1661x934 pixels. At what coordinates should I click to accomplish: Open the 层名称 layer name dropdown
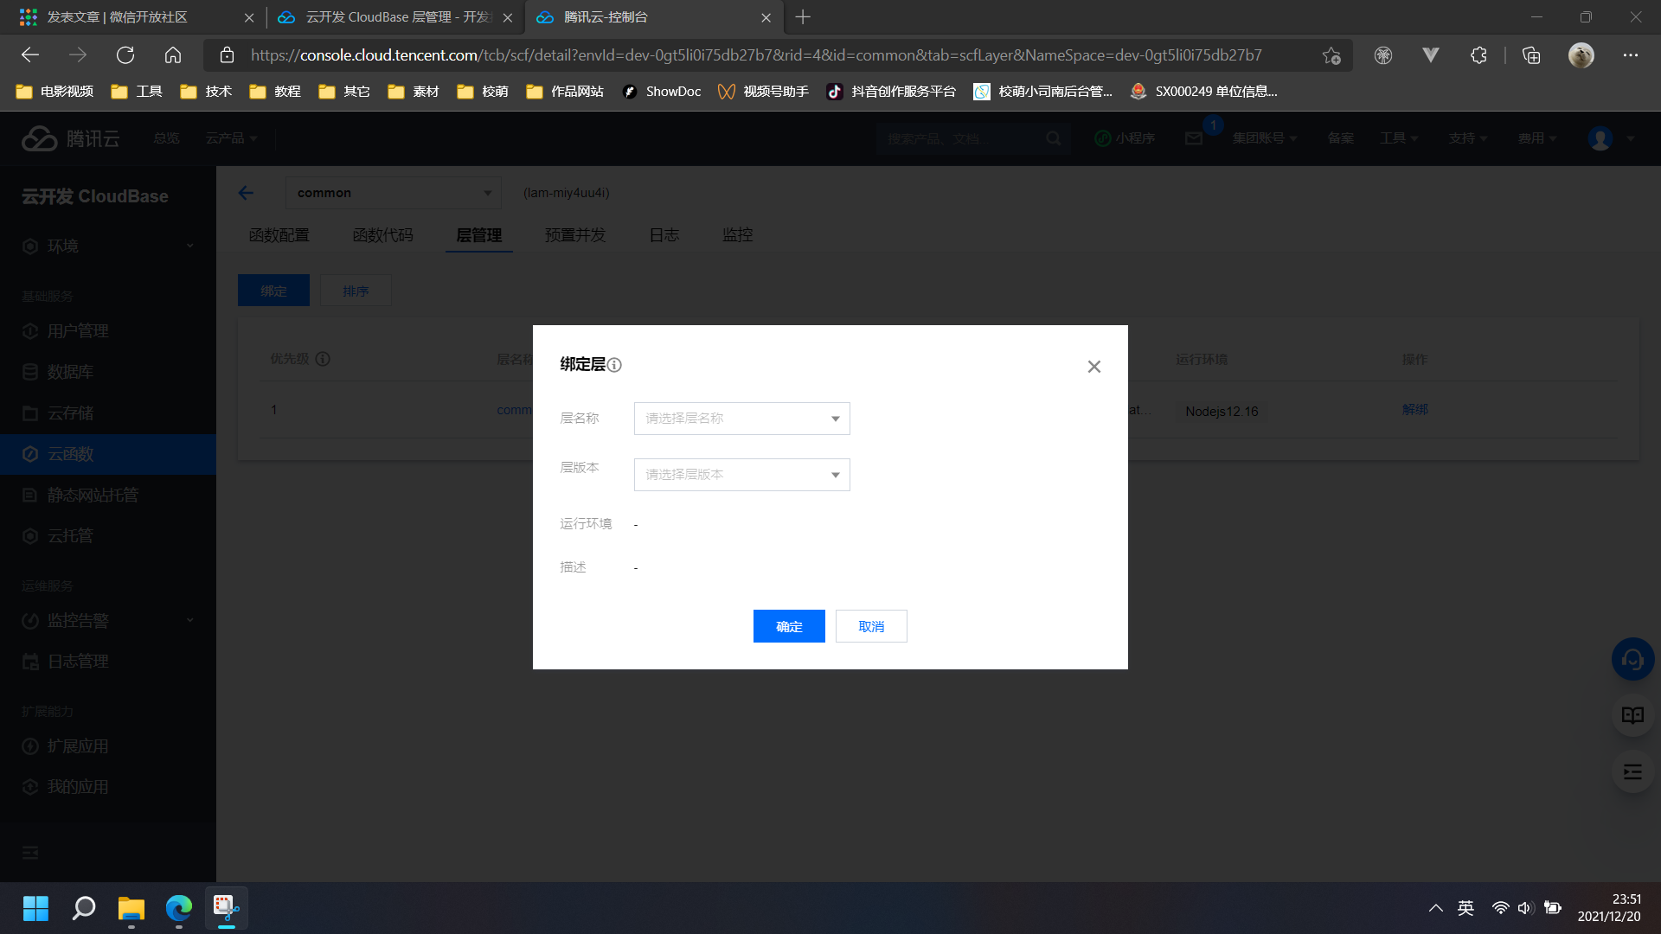coord(741,419)
